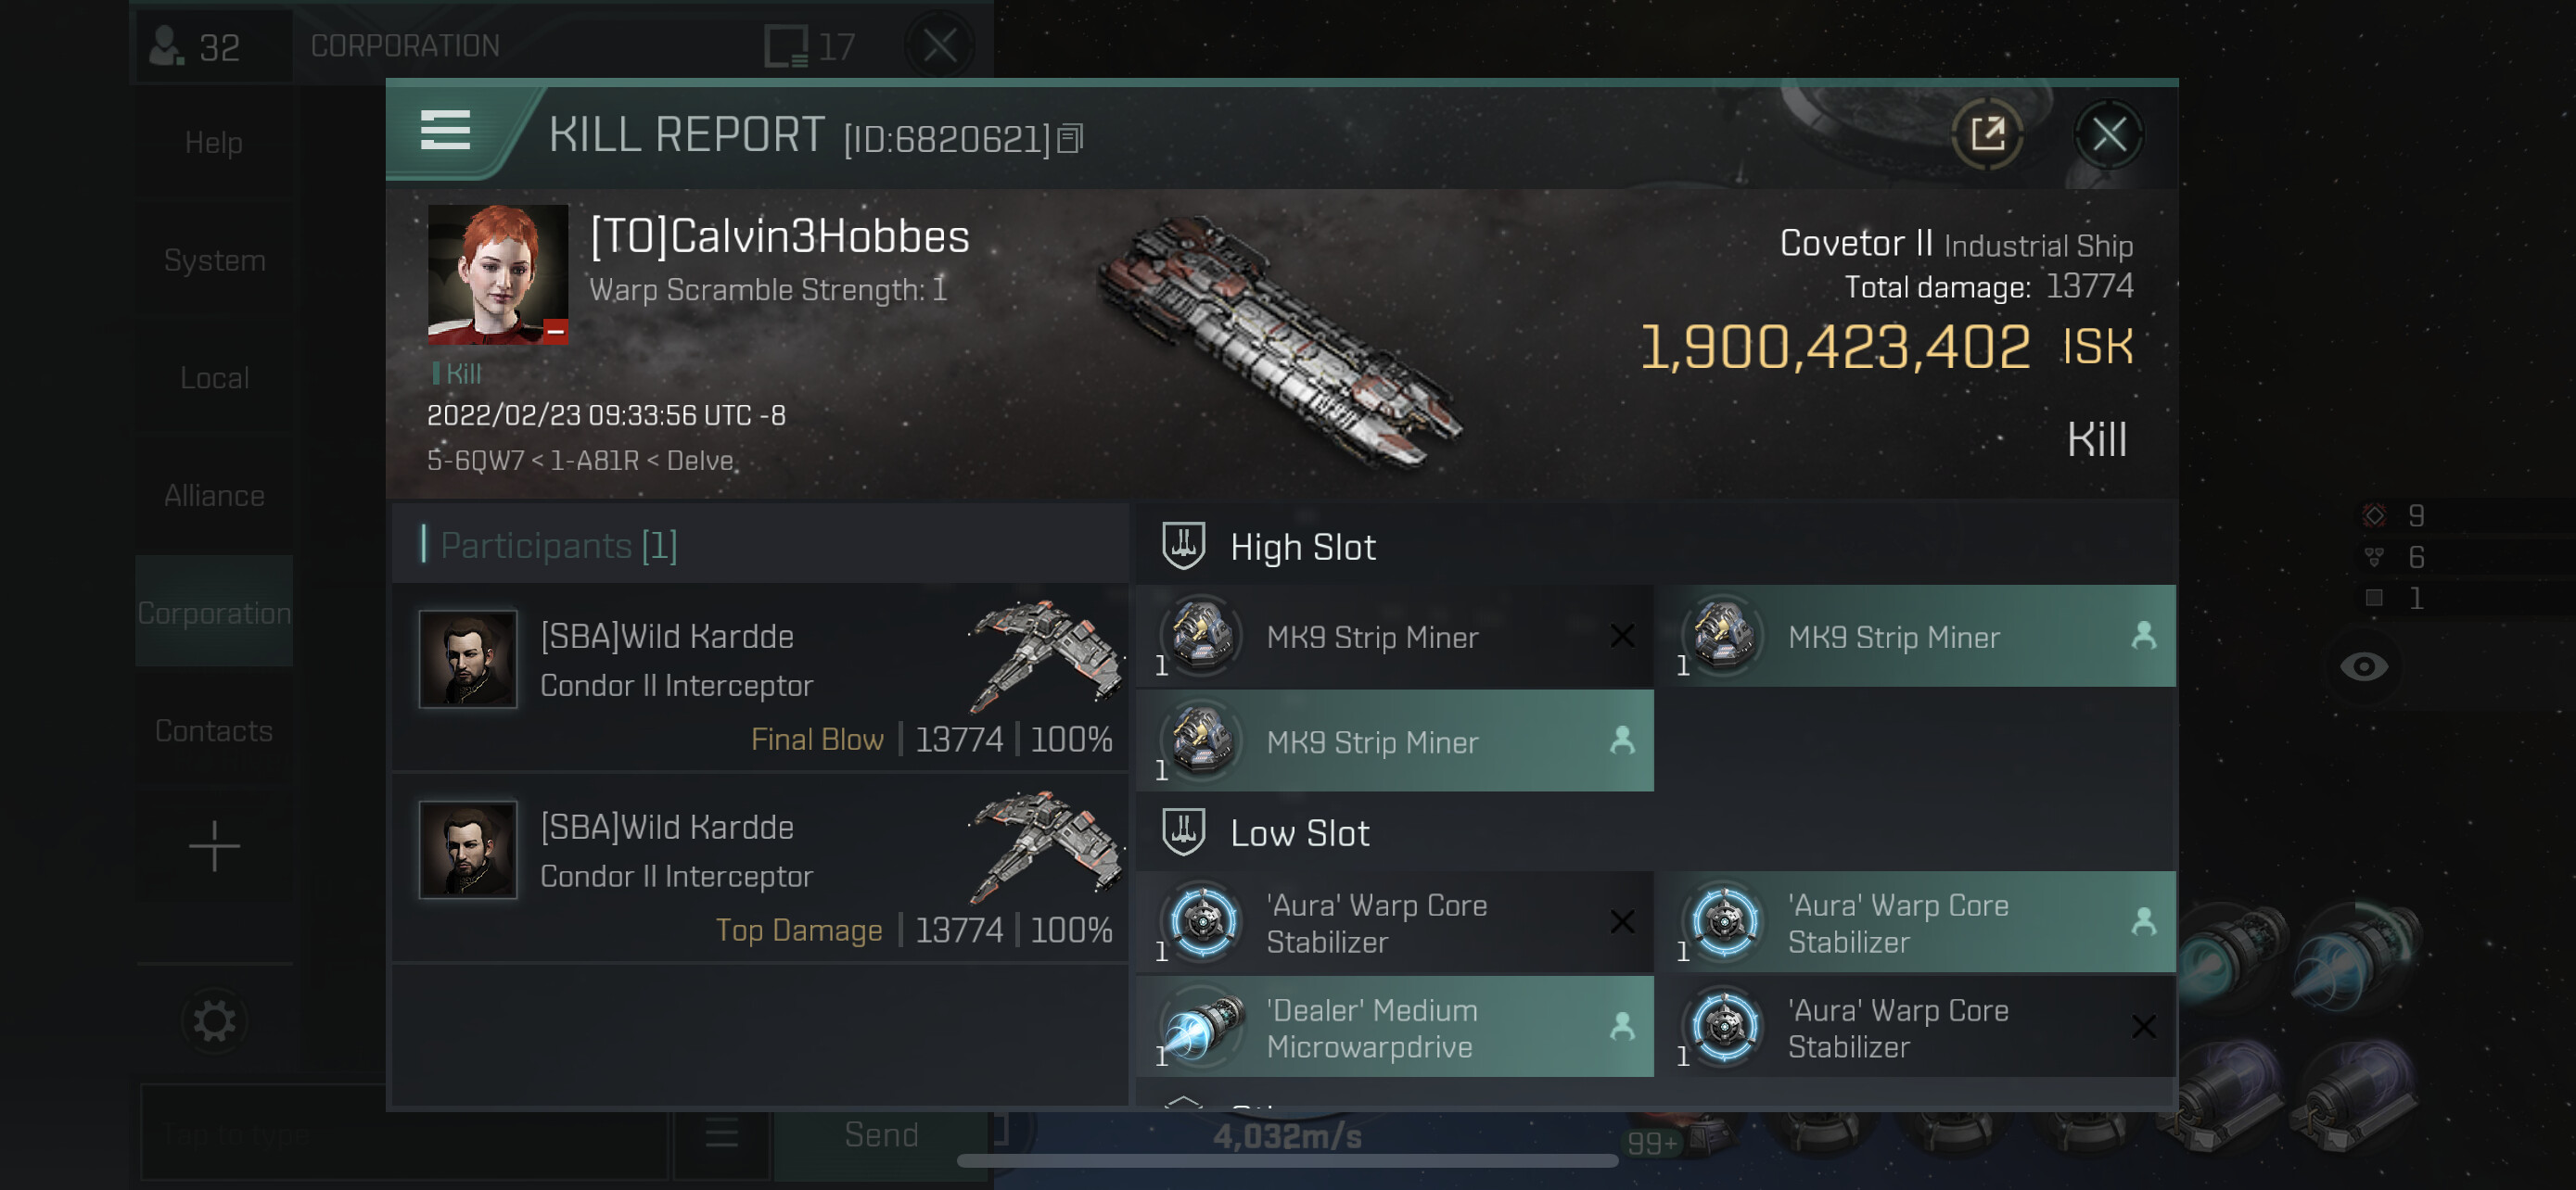
Task: Click the chat text input field
Action: [404, 1135]
